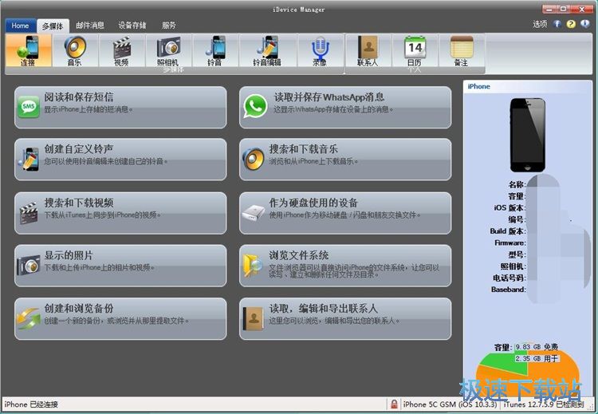Click the 'Firmware:' label
Screen dimensions: 598x414
[510, 242]
